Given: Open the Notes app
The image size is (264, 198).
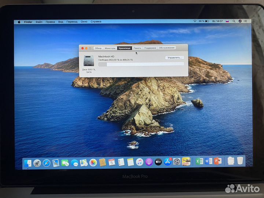Looking at the screenshot, I should [x=130, y=162].
